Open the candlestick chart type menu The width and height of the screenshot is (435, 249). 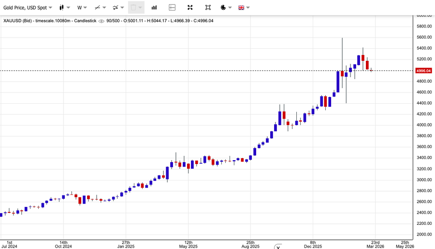[x=64, y=8]
